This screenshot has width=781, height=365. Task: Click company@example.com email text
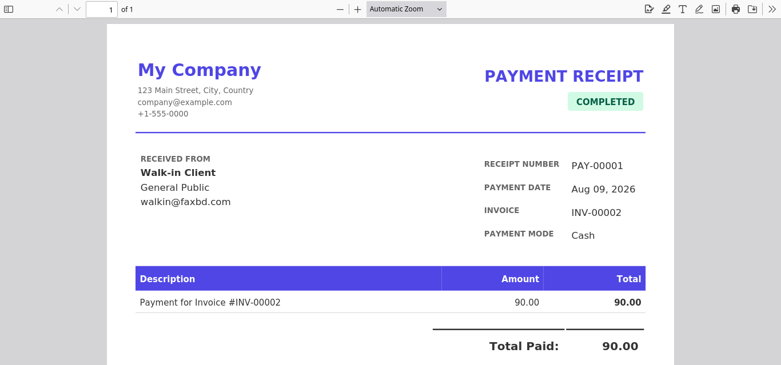click(185, 102)
